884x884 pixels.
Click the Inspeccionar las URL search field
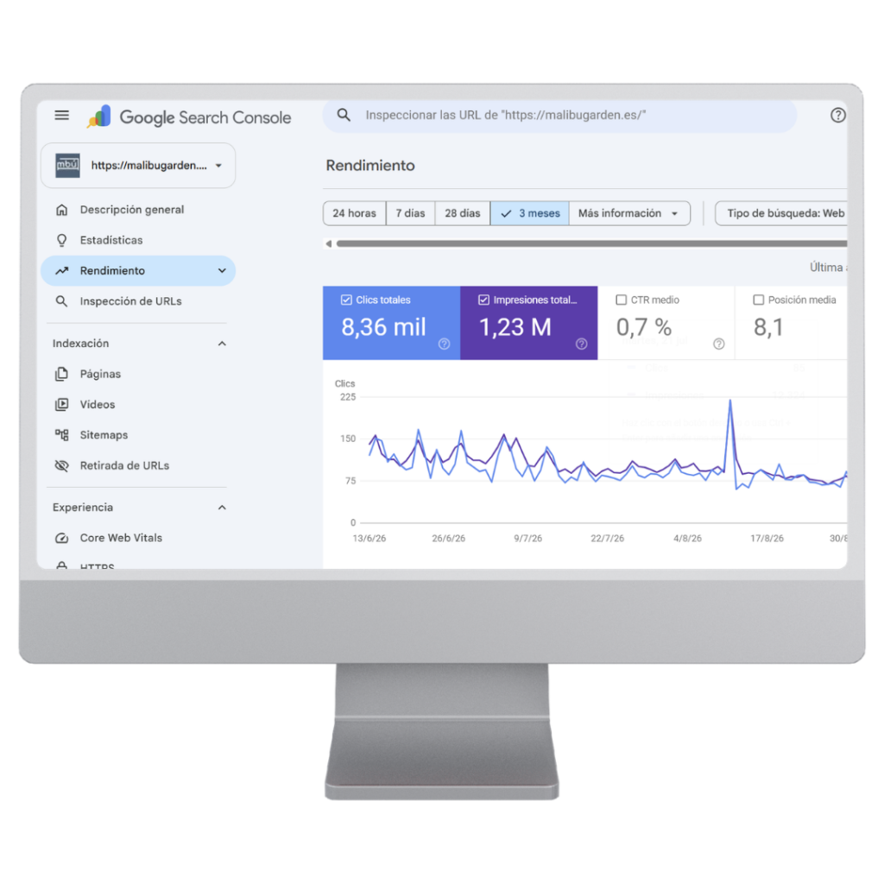click(x=559, y=116)
